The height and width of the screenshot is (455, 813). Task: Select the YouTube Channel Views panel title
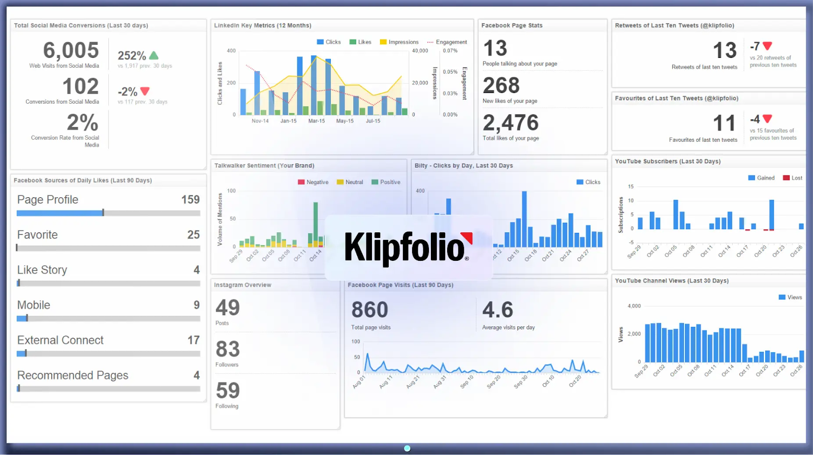672,281
